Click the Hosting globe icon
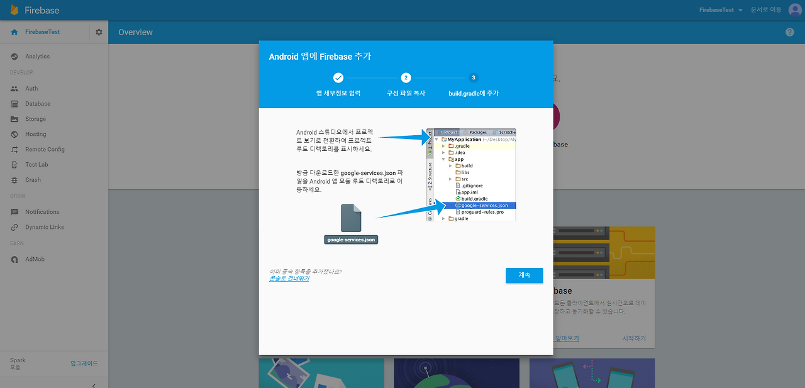Screen dimensions: 805x388 pyautogui.click(x=14, y=134)
